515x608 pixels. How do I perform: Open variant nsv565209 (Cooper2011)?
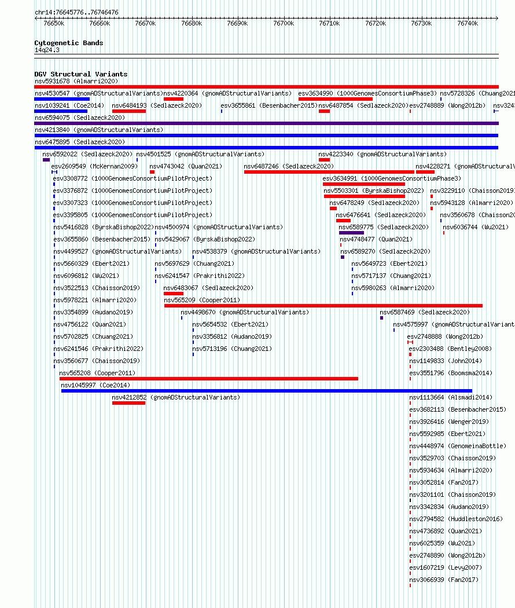tap(202, 300)
